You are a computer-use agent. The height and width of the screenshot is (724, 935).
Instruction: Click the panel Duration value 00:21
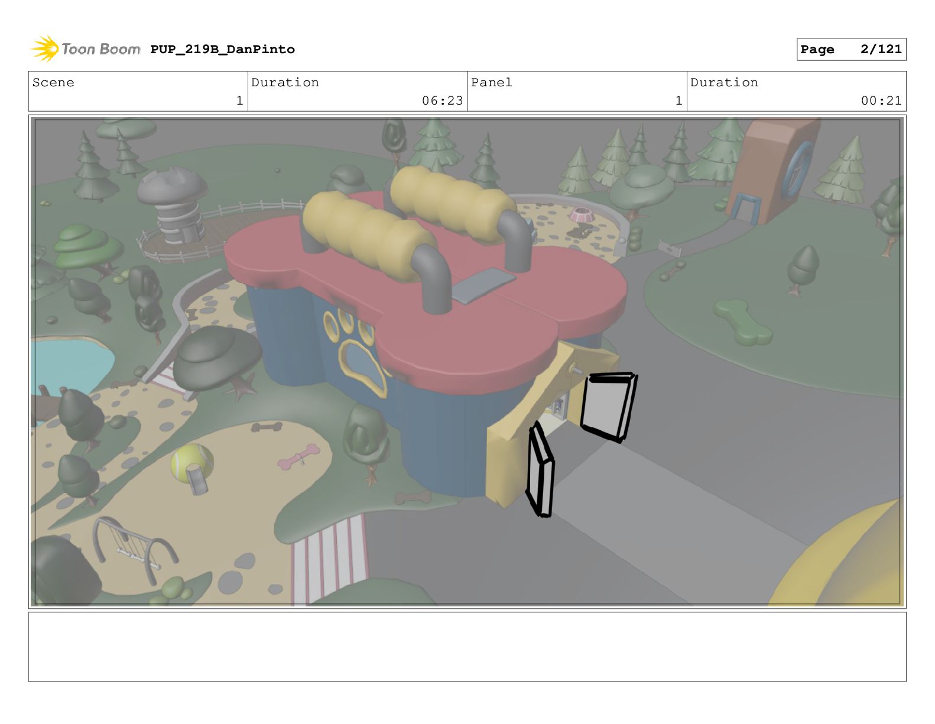(x=881, y=100)
